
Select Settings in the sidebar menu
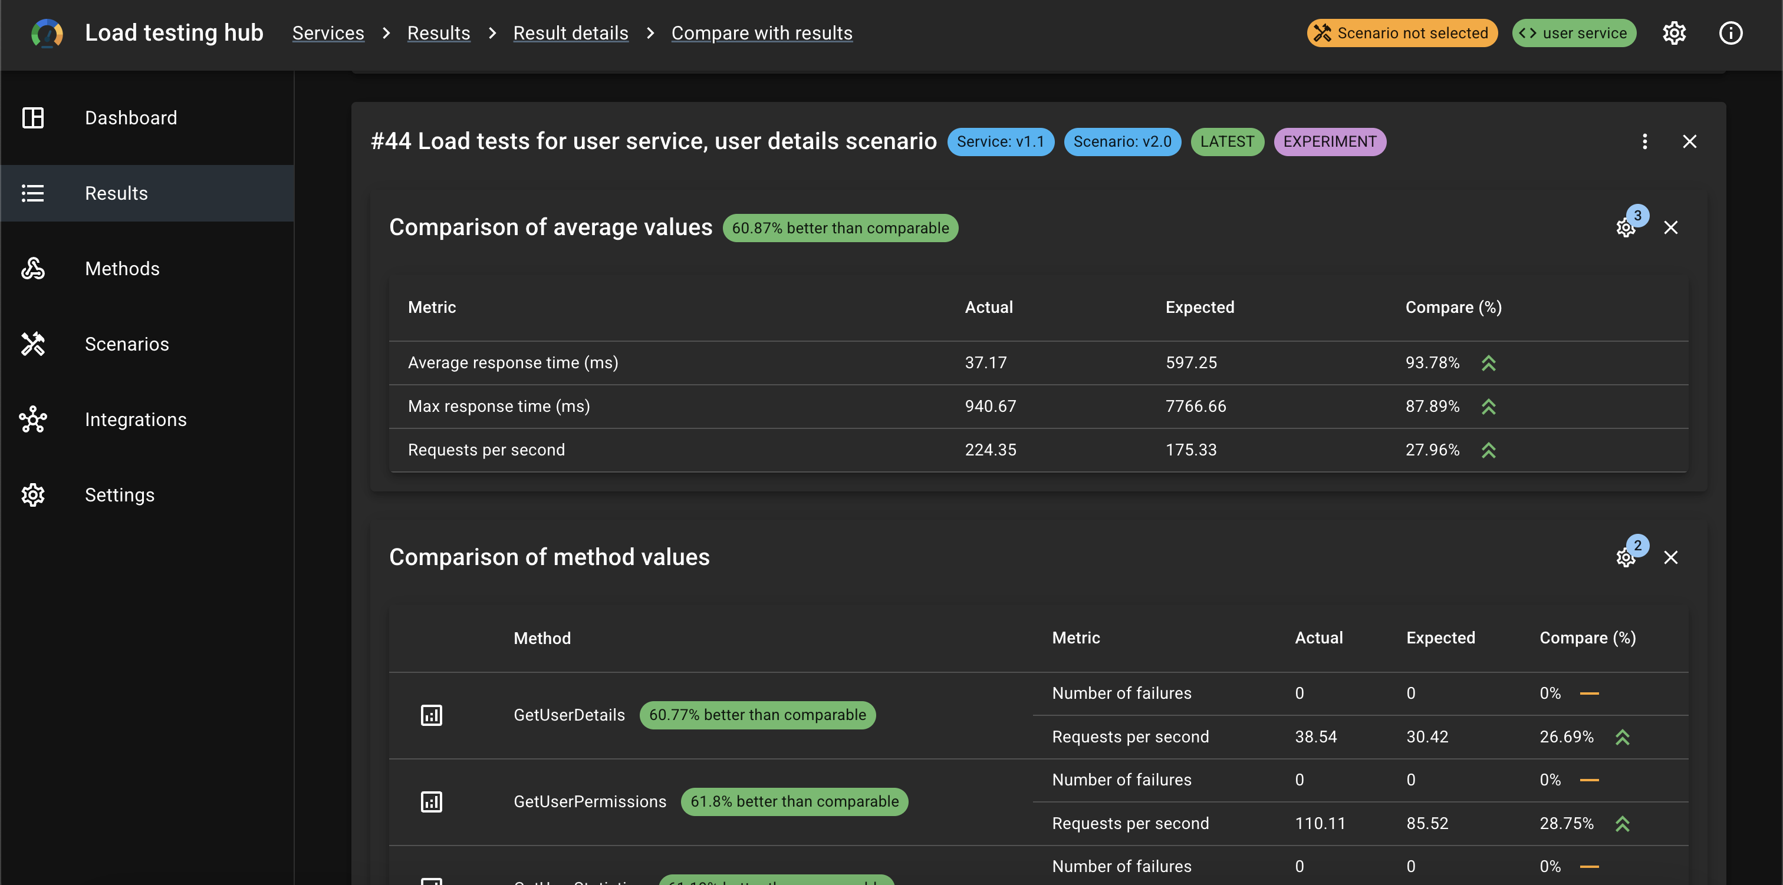(147, 495)
